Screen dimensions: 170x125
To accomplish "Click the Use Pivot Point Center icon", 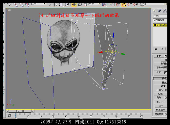I will [104, 5].
